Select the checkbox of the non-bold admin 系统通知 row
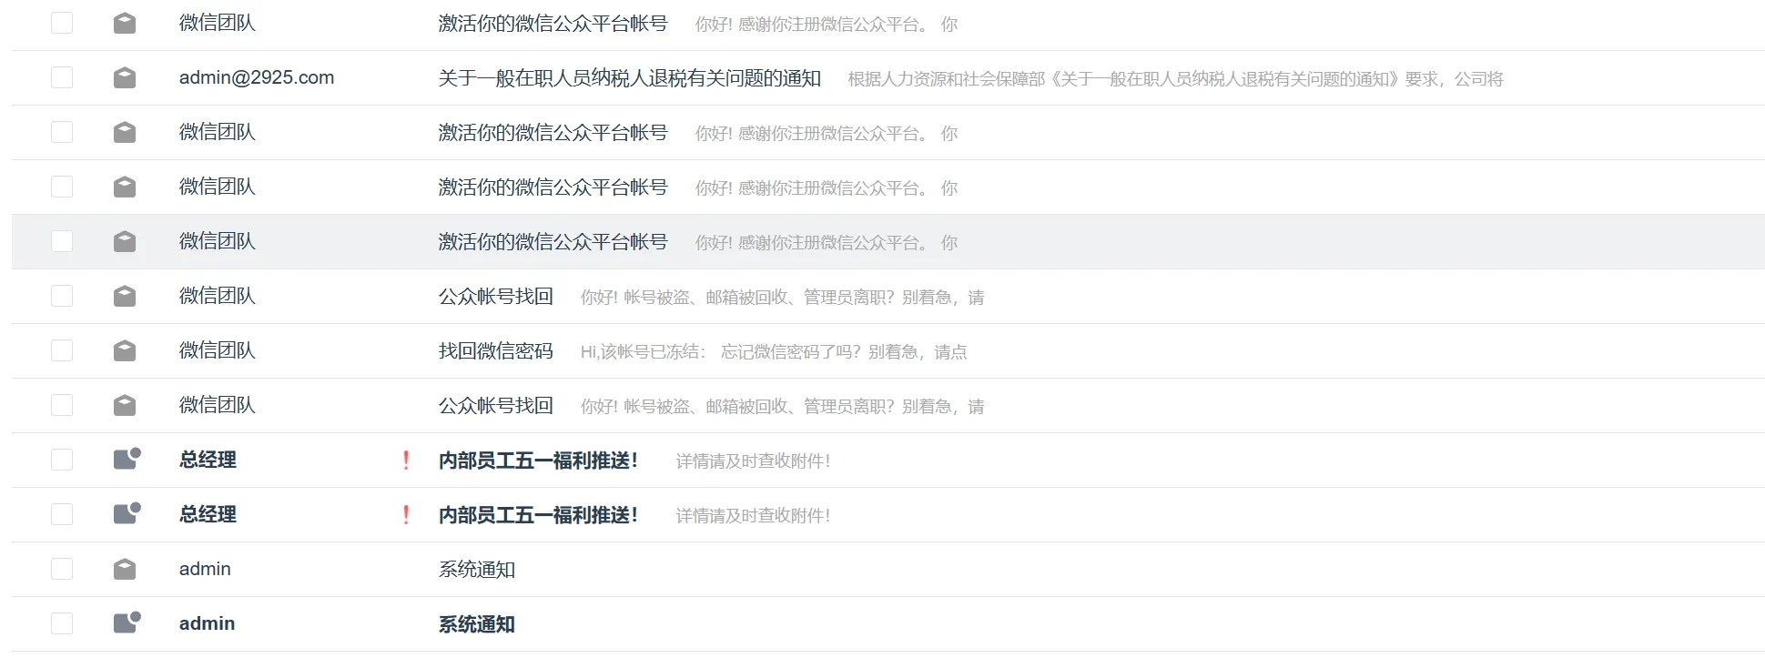This screenshot has width=1765, height=658. (62, 569)
